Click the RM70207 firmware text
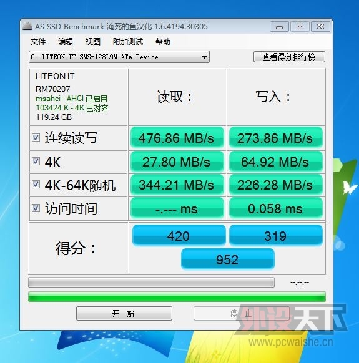 coord(53,89)
